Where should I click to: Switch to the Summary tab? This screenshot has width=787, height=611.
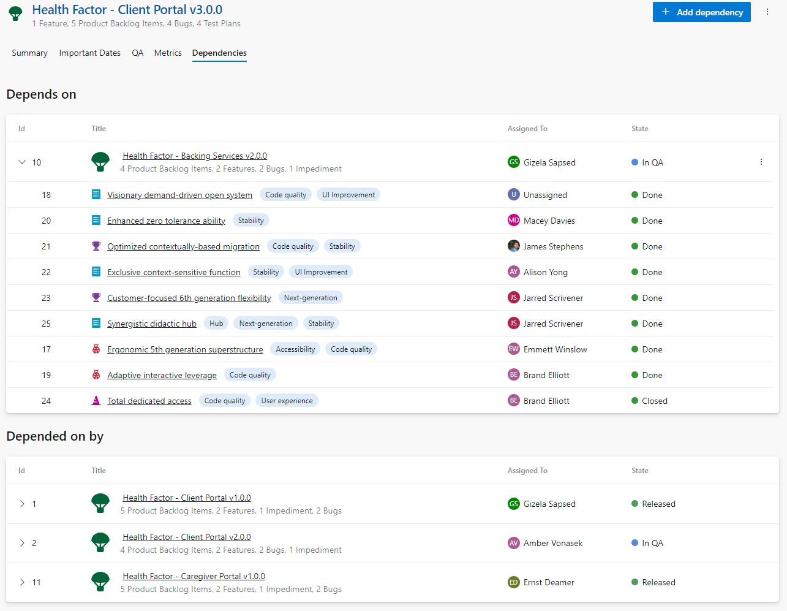[x=29, y=53]
